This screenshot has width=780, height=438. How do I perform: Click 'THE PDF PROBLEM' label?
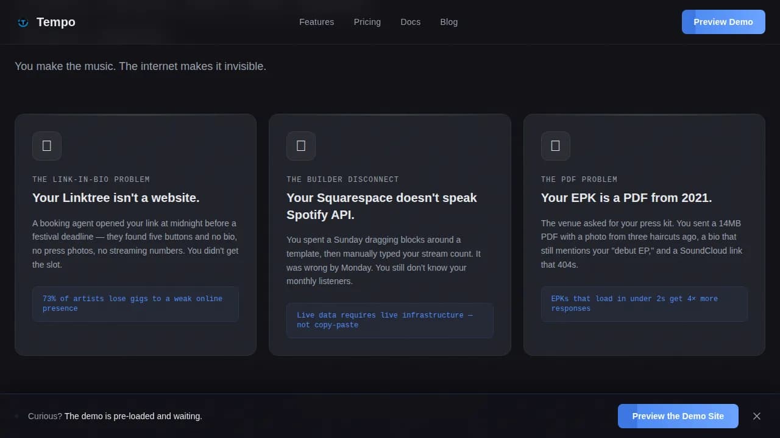(579, 179)
